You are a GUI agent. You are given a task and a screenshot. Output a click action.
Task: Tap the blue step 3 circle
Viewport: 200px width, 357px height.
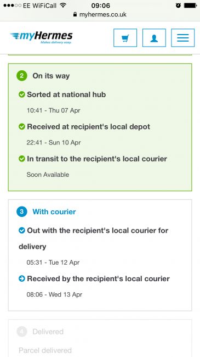coord(22,211)
